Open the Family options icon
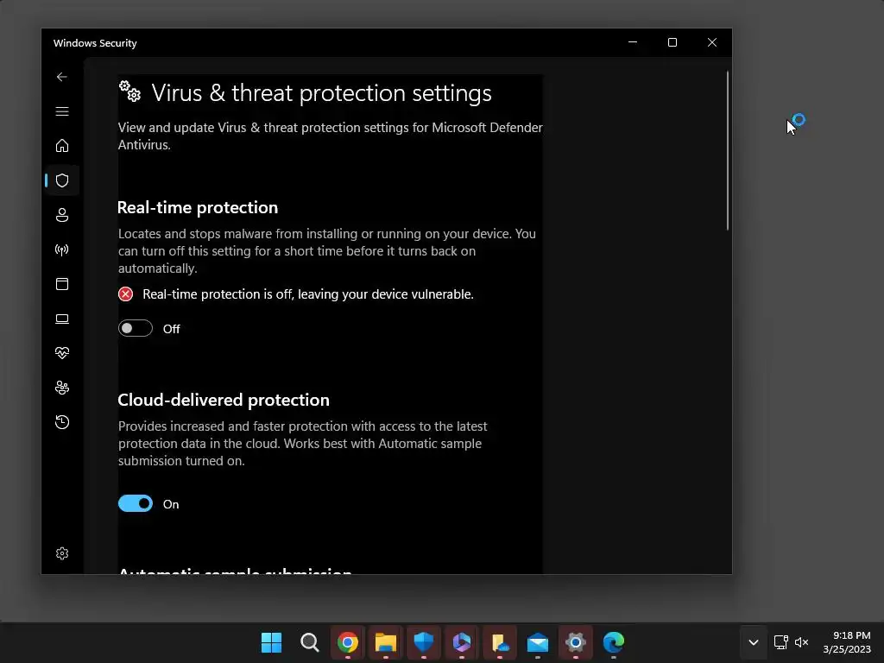Image resolution: width=884 pixels, height=663 pixels. (x=62, y=388)
